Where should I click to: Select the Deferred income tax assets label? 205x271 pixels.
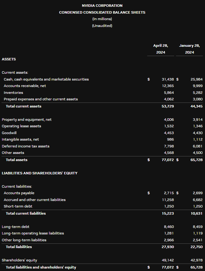pyautogui.click(x=26, y=146)
